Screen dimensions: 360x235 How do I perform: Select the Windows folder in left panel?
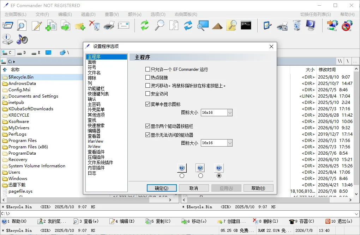tap(17, 178)
